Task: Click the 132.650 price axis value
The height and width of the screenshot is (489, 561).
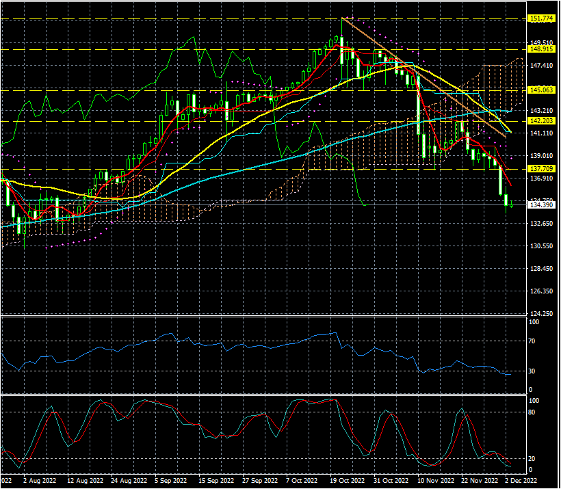Action: coord(542,223)
